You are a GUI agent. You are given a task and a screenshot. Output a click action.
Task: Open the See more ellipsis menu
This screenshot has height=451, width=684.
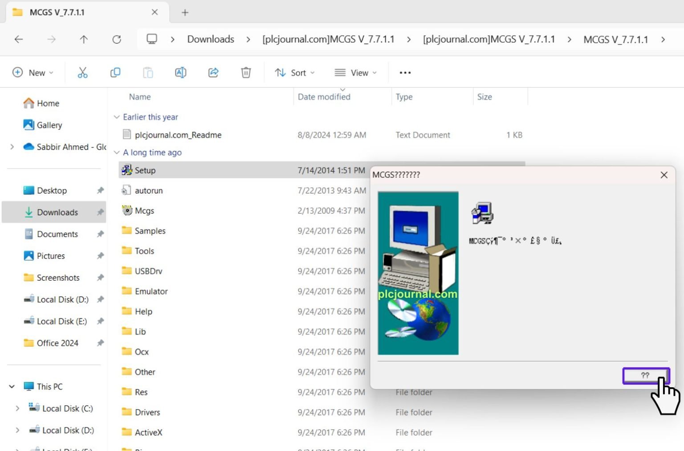[404, 72]
